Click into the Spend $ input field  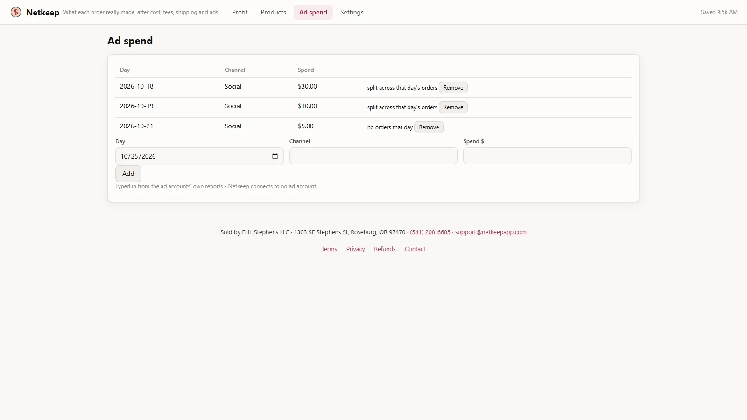[x=547, y=156]
